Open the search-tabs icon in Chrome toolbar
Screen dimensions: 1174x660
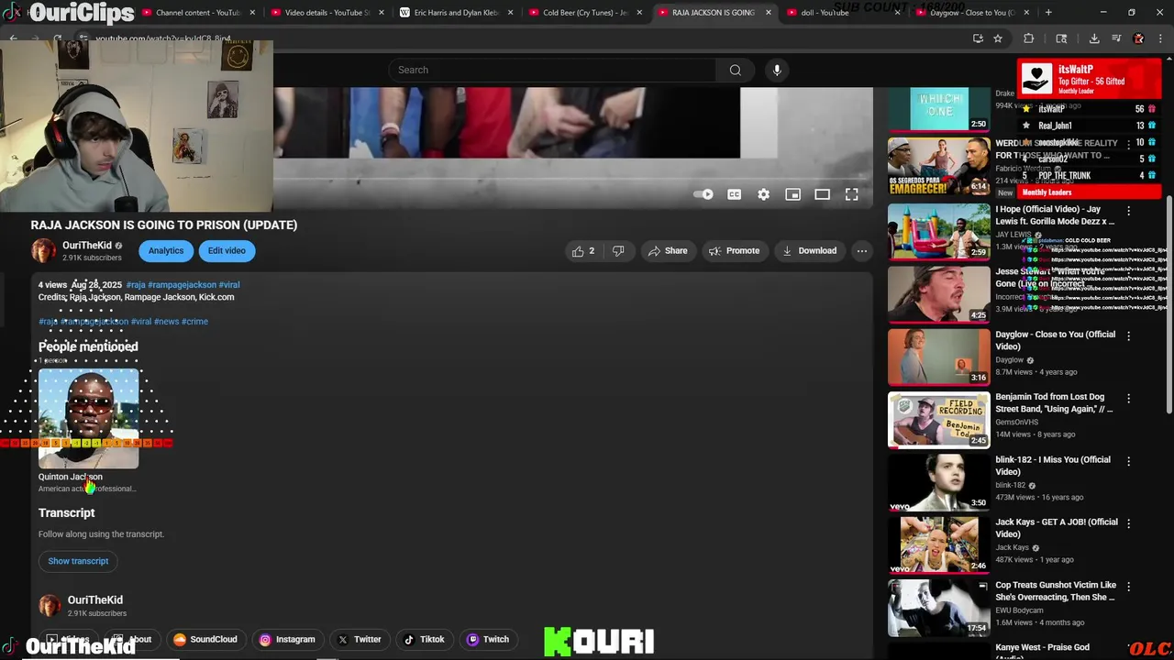tap(1061, 38)
